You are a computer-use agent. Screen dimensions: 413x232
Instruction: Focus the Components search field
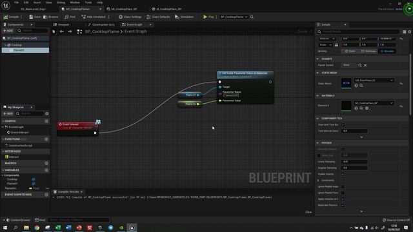coord(33,31)
